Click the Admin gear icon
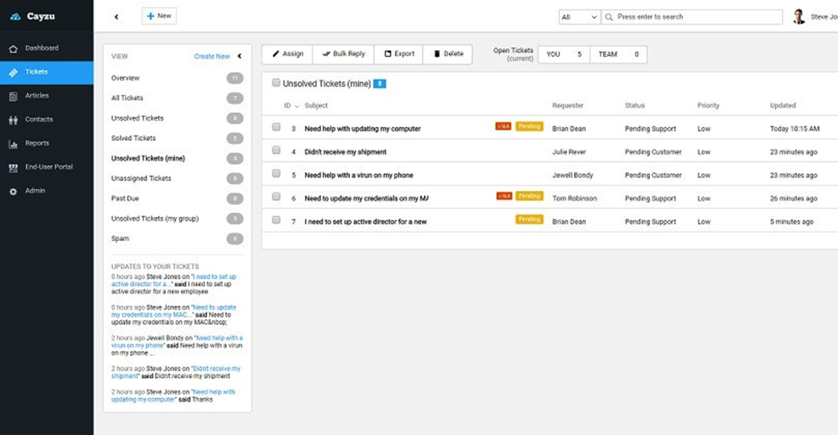 (13, 191)
